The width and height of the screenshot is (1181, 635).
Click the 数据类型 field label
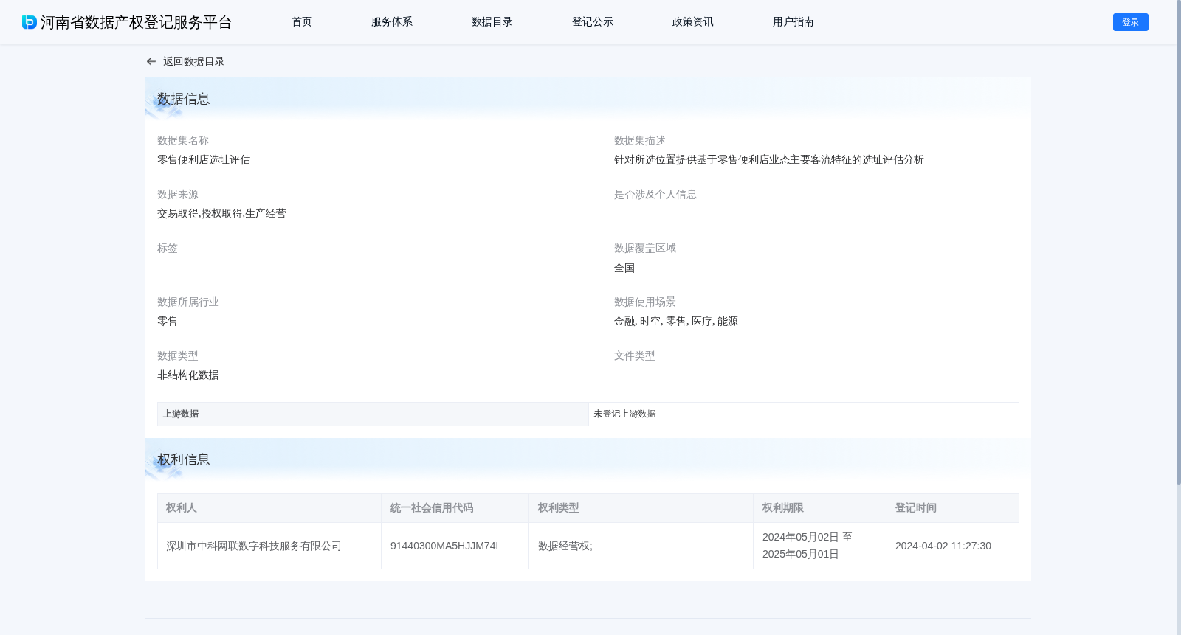click(x=178, y=356)
